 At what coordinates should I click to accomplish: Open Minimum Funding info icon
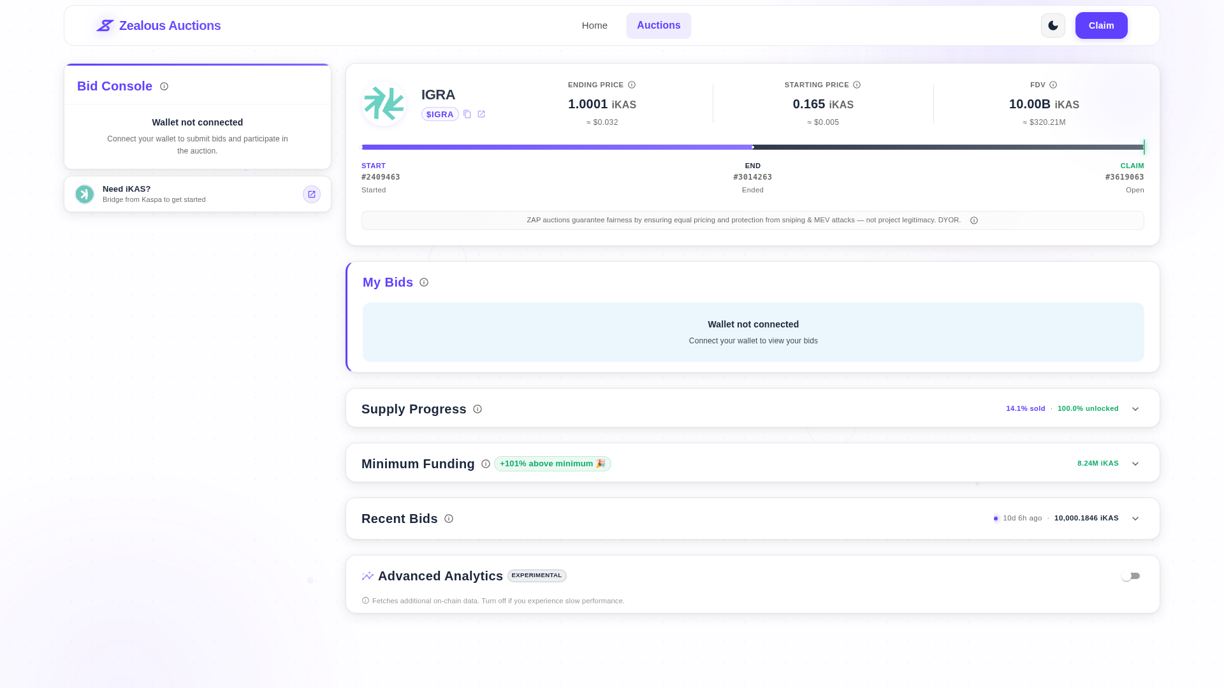[x=486, y=464]
